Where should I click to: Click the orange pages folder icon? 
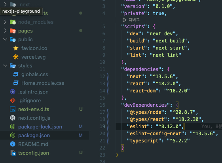pyautogui.click(x=13, y=31)
